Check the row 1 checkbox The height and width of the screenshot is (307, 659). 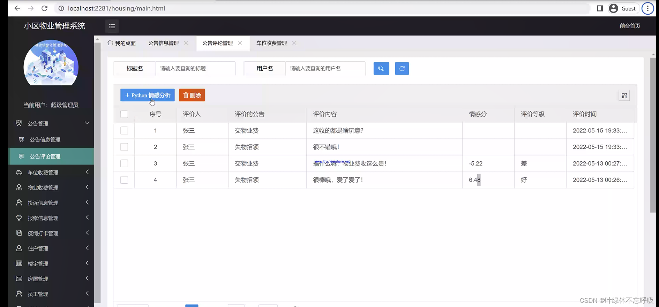click(x=124, y=130)
